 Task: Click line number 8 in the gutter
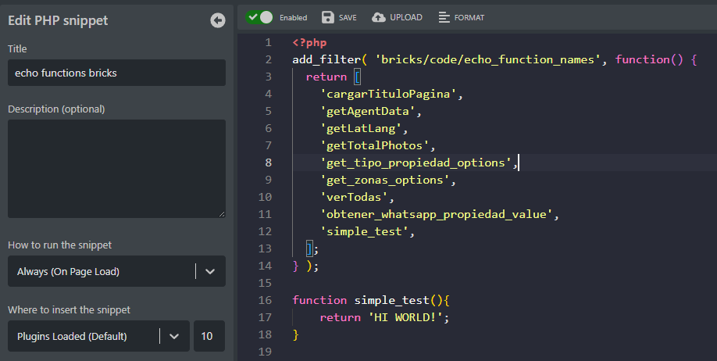coord(269,163)
